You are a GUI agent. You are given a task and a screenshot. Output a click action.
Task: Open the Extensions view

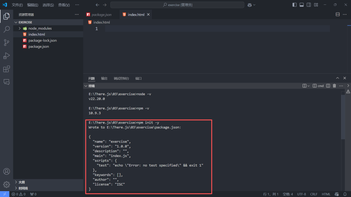tap(7, 69)
